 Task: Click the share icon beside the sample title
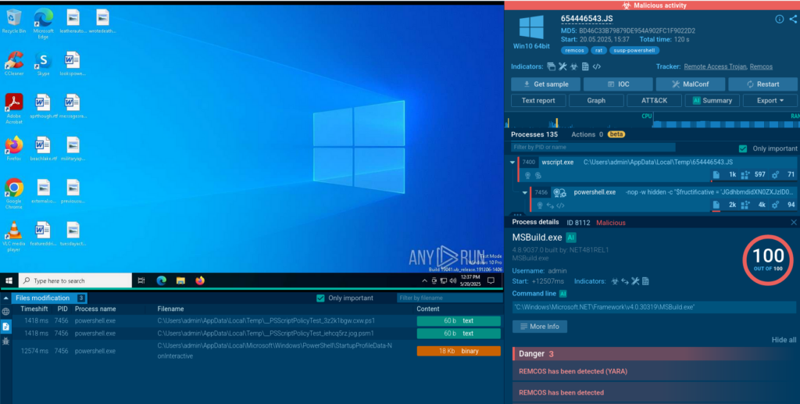click(791, 19)
